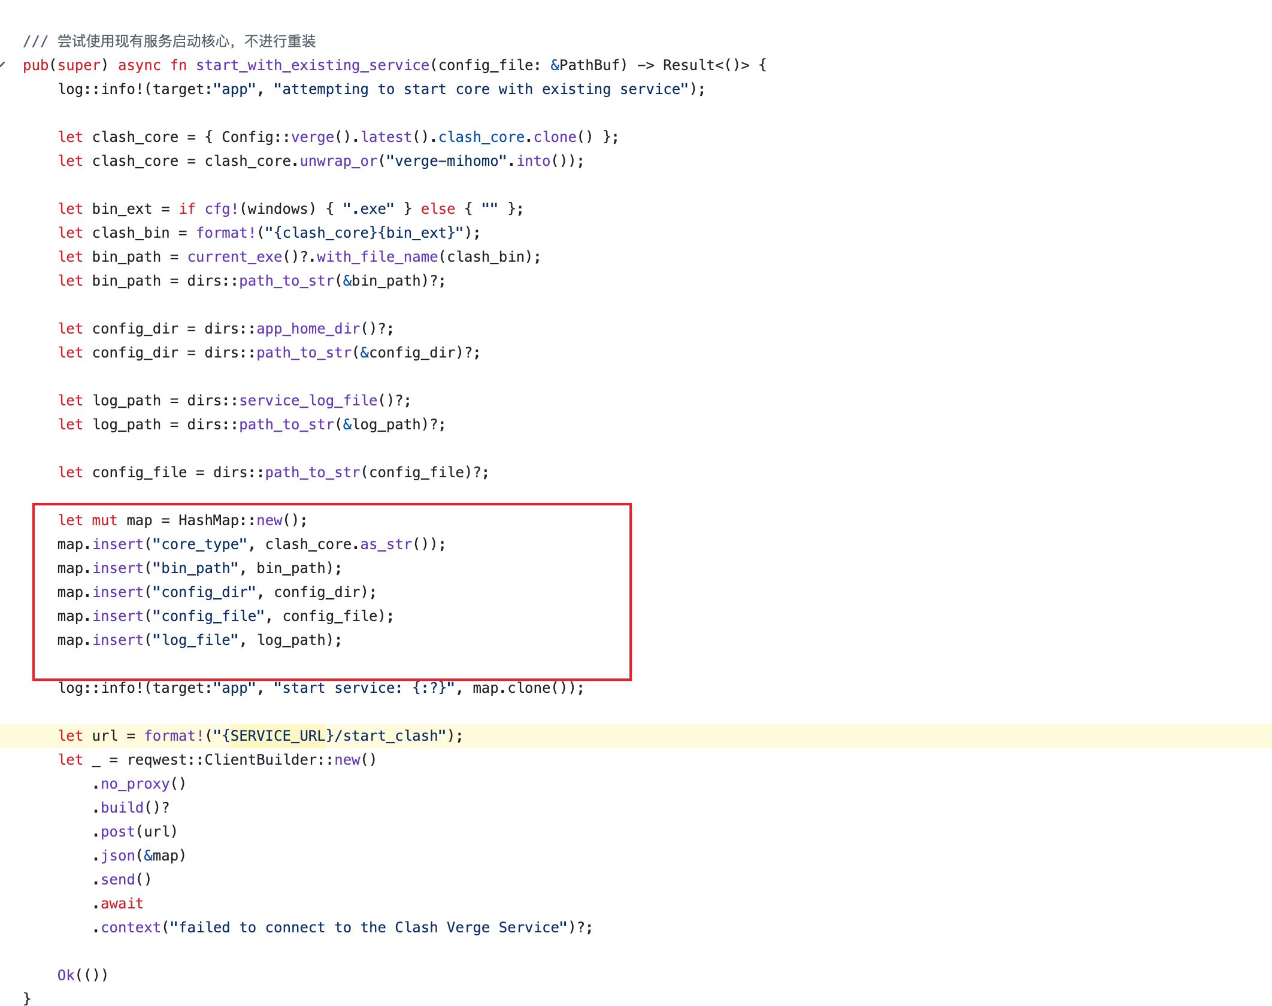Image resolution: width=1272 pixels, height=1006 pixels.
Task: Click the highlighted SERVICE_URL text
Action: point(277,735)
